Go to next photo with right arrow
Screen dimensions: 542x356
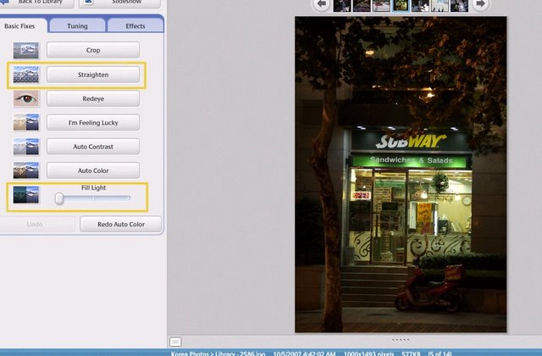[x=480, y=4]
